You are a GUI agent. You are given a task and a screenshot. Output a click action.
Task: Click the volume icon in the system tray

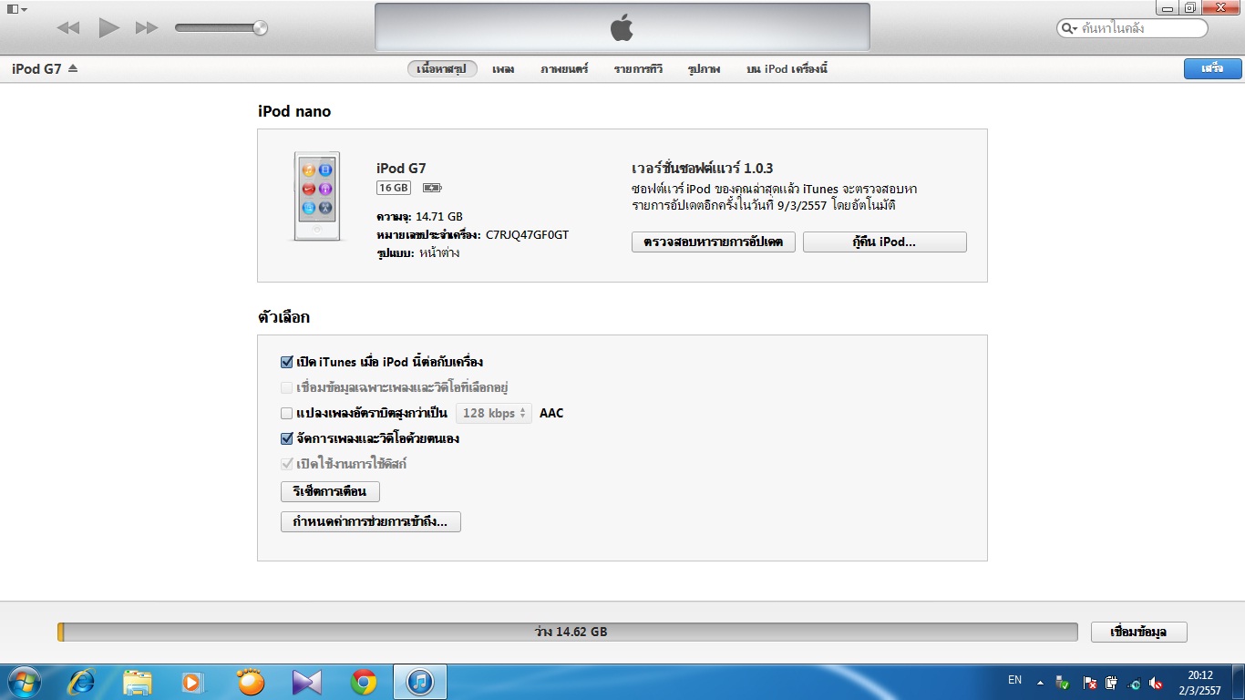tap(1156, 683)
